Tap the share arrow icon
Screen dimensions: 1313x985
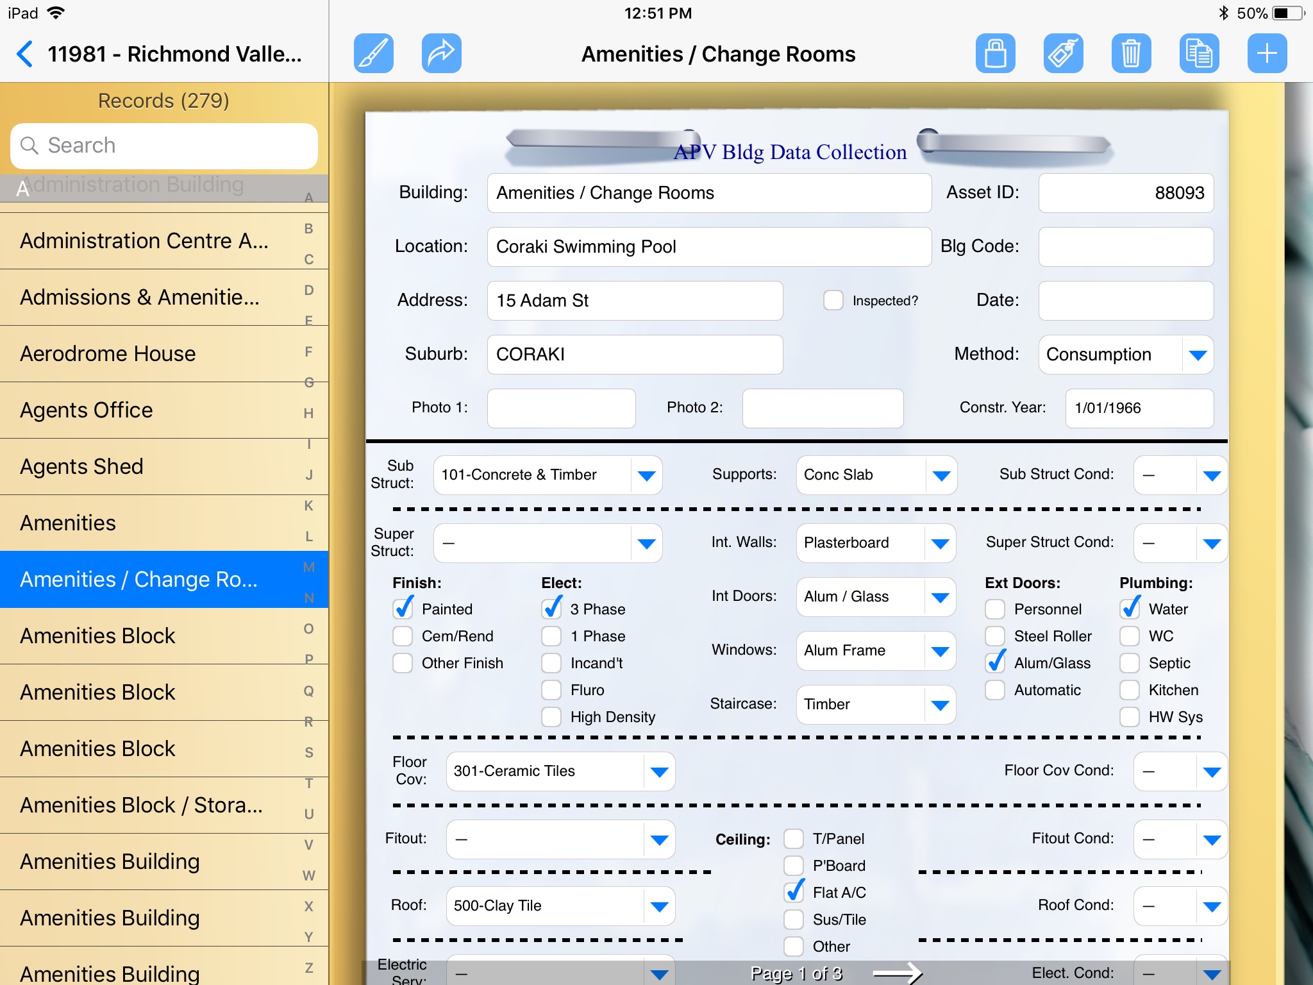(x=441, y=53)
